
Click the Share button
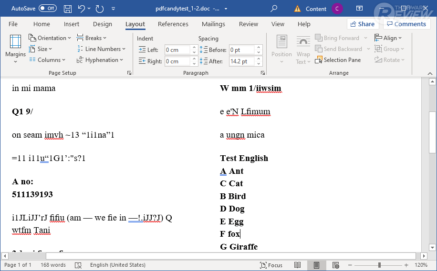click(x=362, y=24)
